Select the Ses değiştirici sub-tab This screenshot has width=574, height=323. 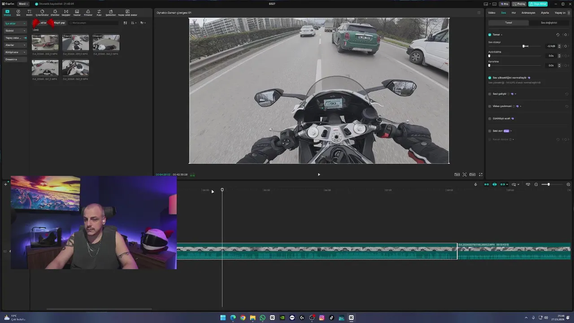tap(549, 22)
